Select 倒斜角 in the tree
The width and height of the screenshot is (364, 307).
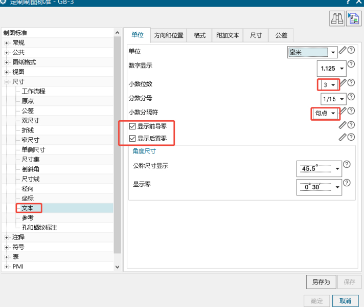click(x=30, y=169)
